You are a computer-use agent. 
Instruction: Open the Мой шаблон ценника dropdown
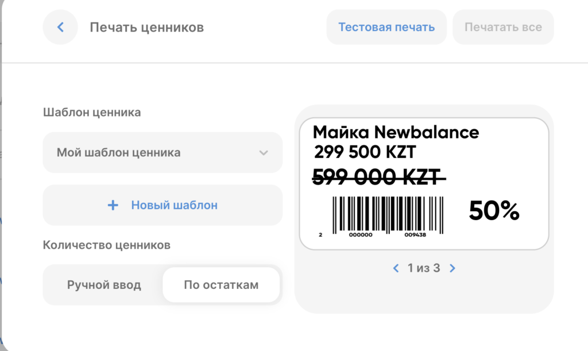pos(163,152)
